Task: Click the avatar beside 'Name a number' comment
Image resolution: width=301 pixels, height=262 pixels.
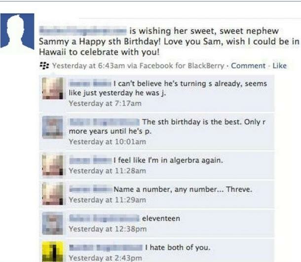Action: click(x=53, y=194)
